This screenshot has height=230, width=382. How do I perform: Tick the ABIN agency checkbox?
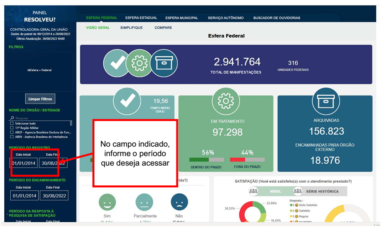pyautogui.click(x=12, y=137)
